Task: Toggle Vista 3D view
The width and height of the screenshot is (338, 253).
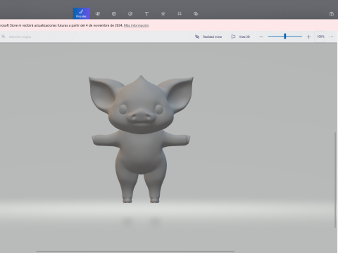Action: (x=241, y=37)
